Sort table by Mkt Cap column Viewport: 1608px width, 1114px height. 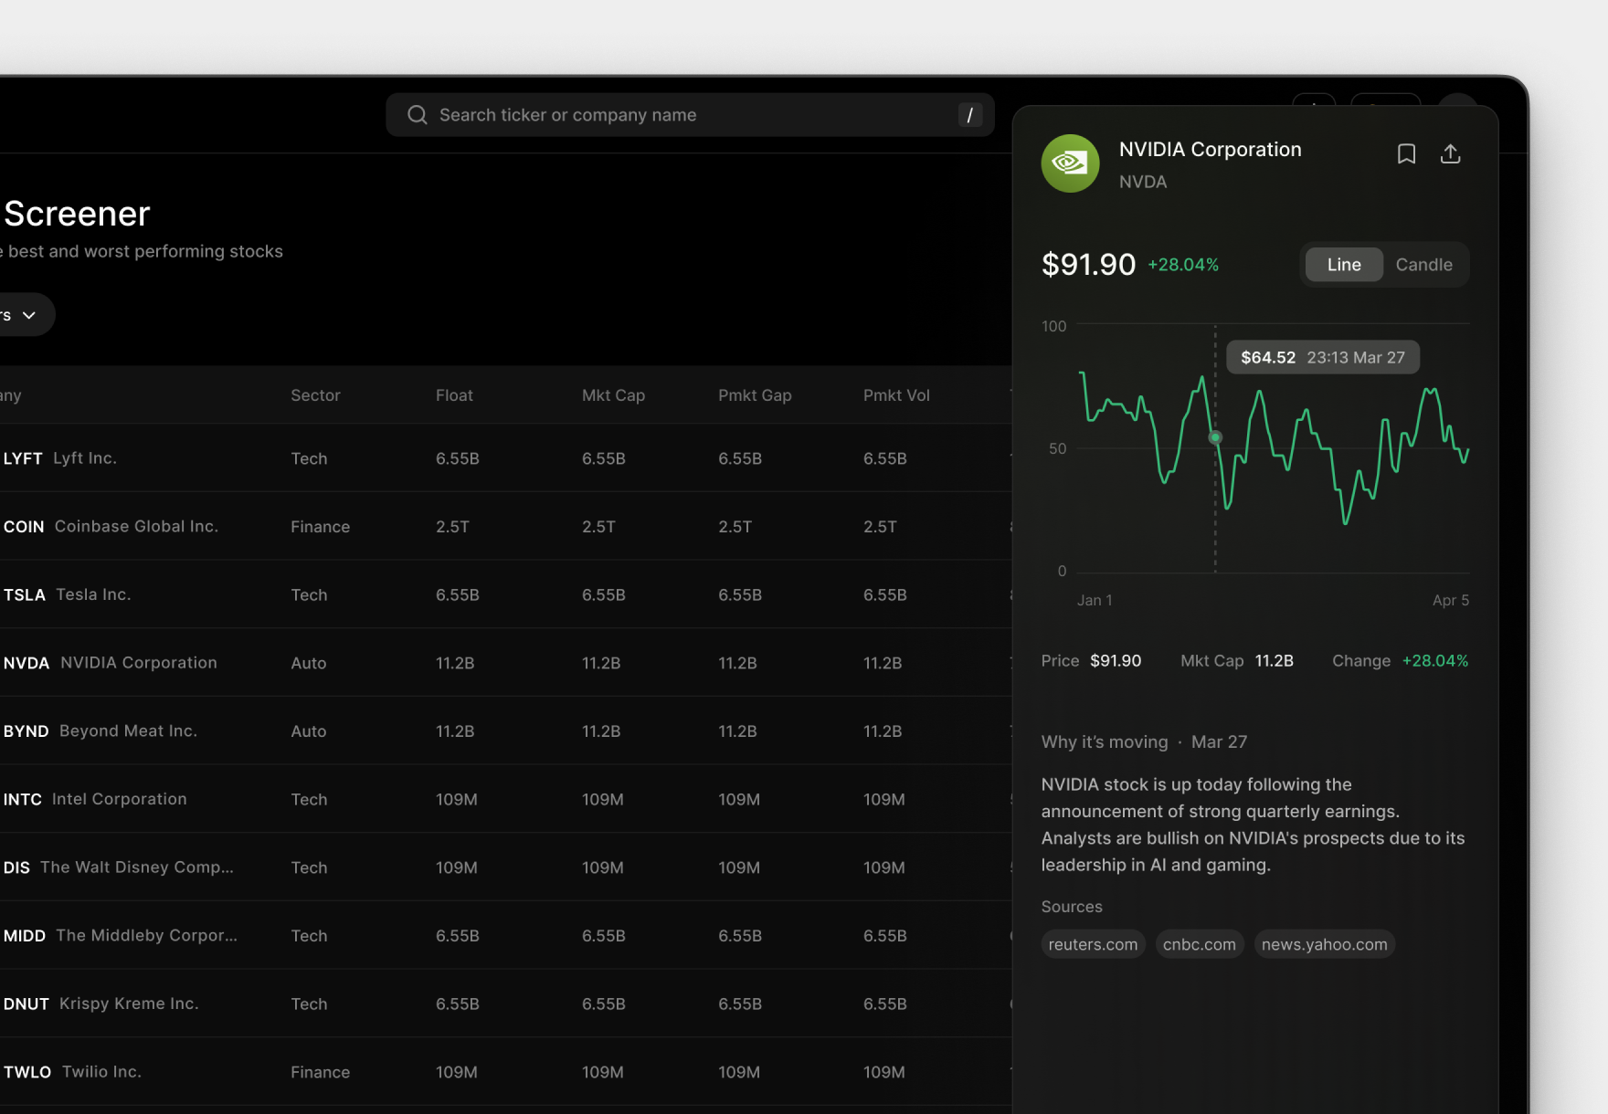(x=613, y=395)
